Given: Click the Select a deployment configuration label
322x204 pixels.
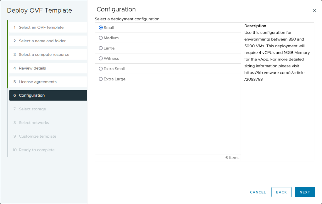Looking at the screenshot, I should click(127, 19).
